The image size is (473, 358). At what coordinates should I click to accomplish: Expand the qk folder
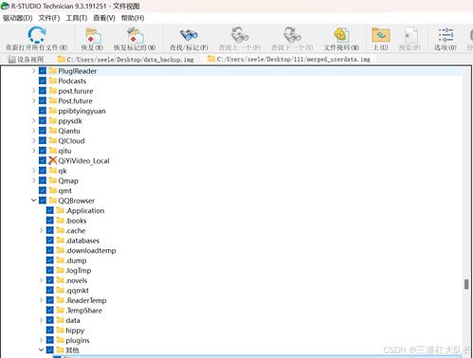pos(34,170)
